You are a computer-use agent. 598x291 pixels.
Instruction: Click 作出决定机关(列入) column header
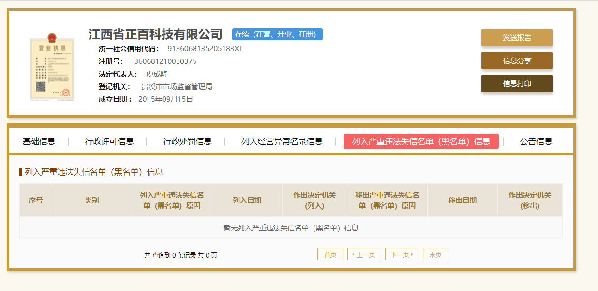[314, 200]
